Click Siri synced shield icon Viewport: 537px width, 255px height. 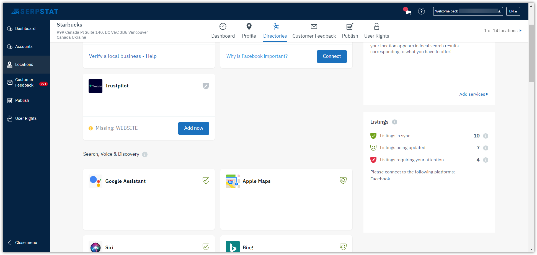(206, 246)
